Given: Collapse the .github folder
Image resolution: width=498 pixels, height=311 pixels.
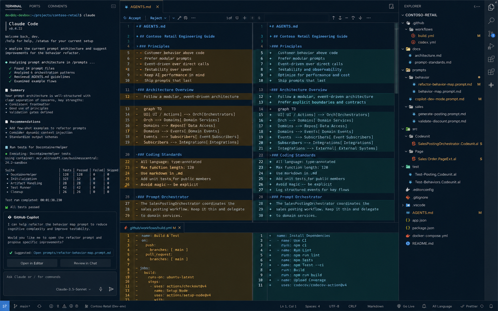Looking at the screenshot, I should (x=403, y=23).
